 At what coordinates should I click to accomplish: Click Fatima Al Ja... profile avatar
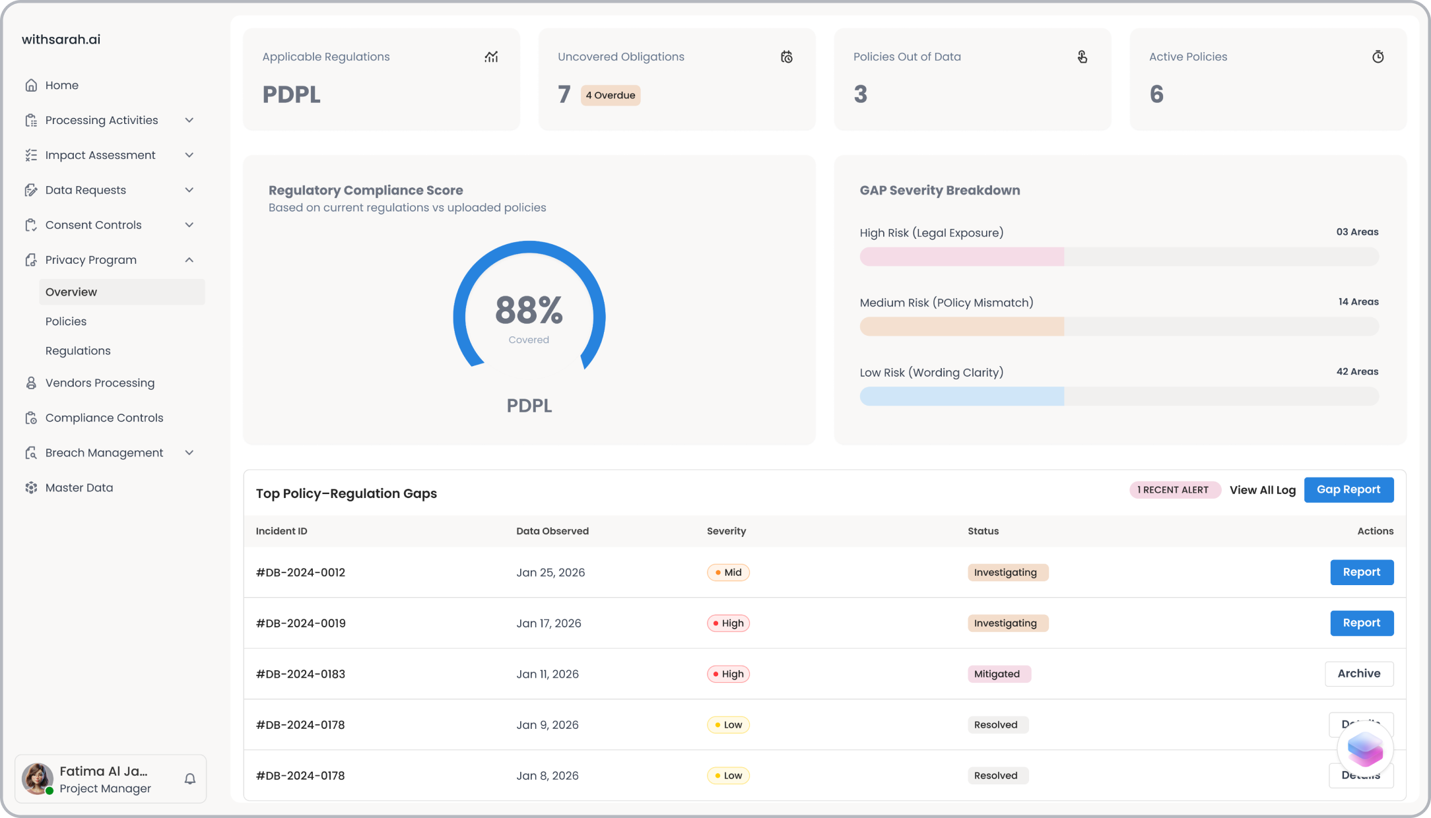tap(38, 778)
